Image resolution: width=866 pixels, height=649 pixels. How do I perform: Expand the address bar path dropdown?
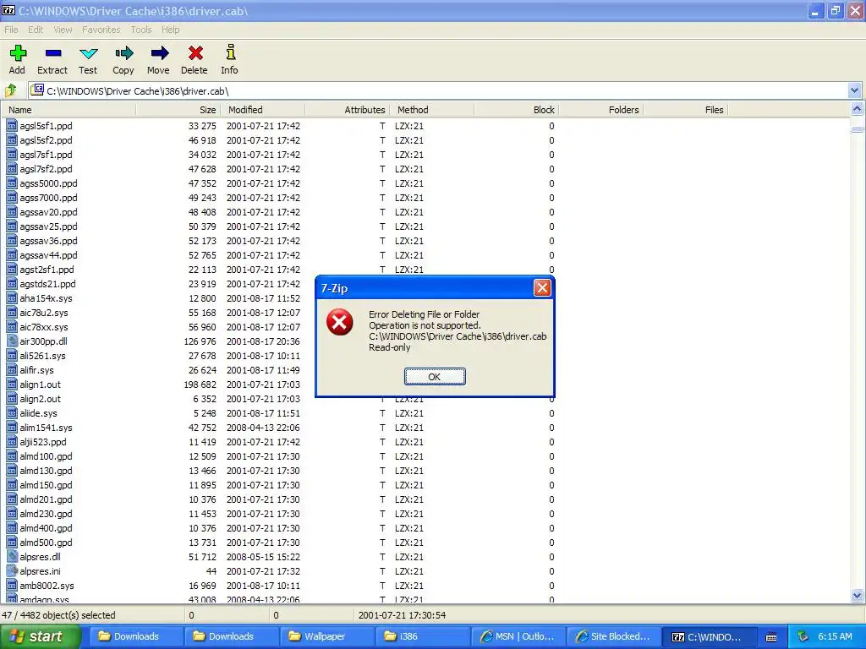854,90
